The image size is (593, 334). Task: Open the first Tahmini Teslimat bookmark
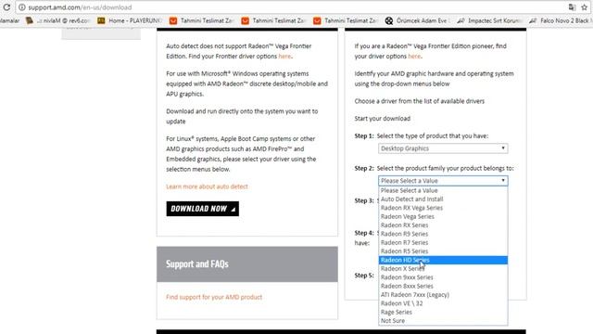[201, 20]
